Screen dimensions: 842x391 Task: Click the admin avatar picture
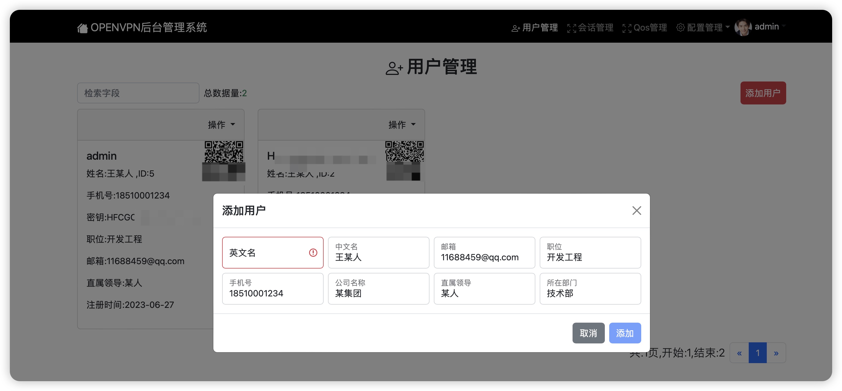pyautogui.click(x=743, y=27)
